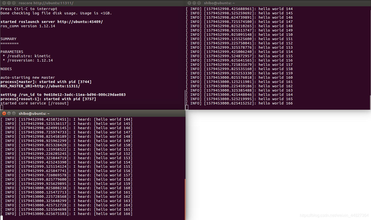The height and width of the screenshot is (220, 371).
Task: Click the roscore terminal's scrollbar
Action: pos(185,100)
